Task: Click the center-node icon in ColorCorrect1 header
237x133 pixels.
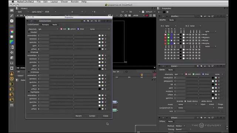Action: click(84, 21)
